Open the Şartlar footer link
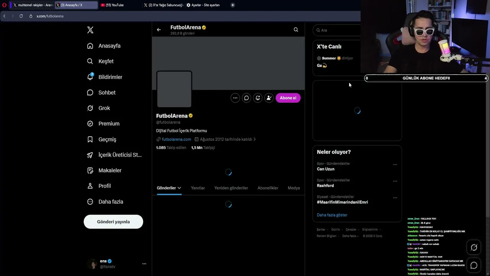This screenshot has width=490, height=276. (321, 230)
